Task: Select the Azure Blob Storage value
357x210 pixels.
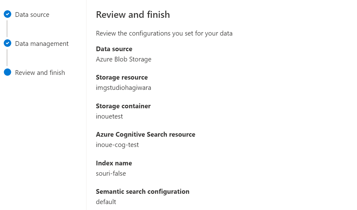Action: (x=124, y=59)
